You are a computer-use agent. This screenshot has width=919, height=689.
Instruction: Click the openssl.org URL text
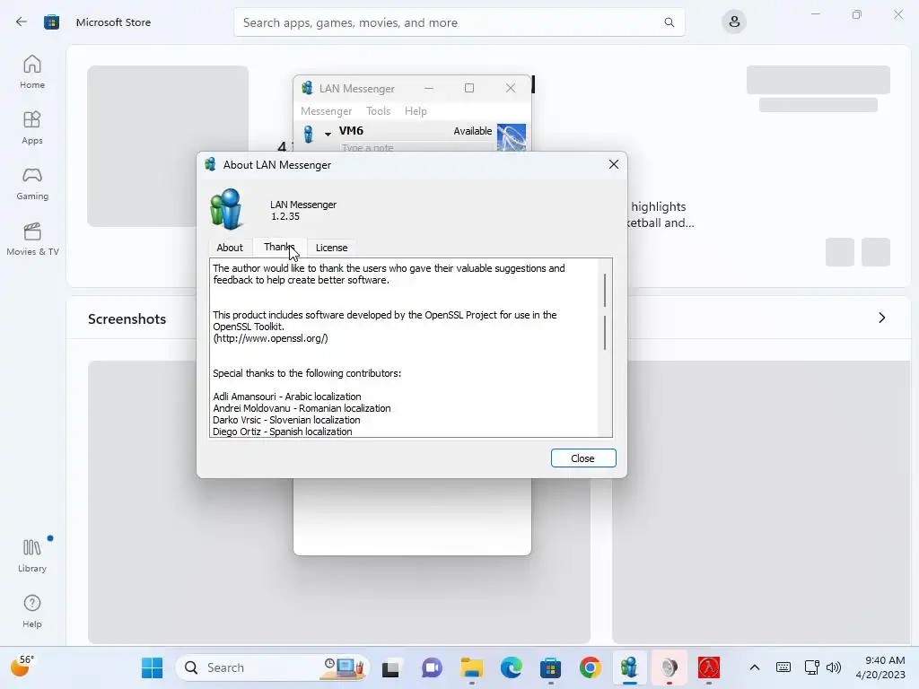click(x=271, y=338)
